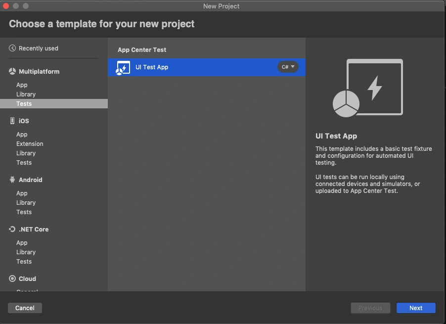Select App under iOS
Screen dimensions: 446x324
point(22,134)
